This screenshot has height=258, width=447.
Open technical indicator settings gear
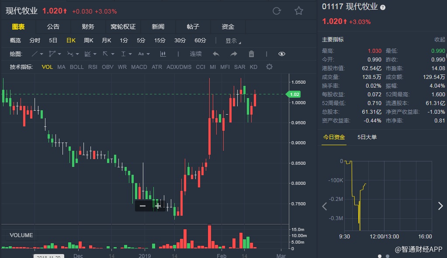click(x=269, y=67)
